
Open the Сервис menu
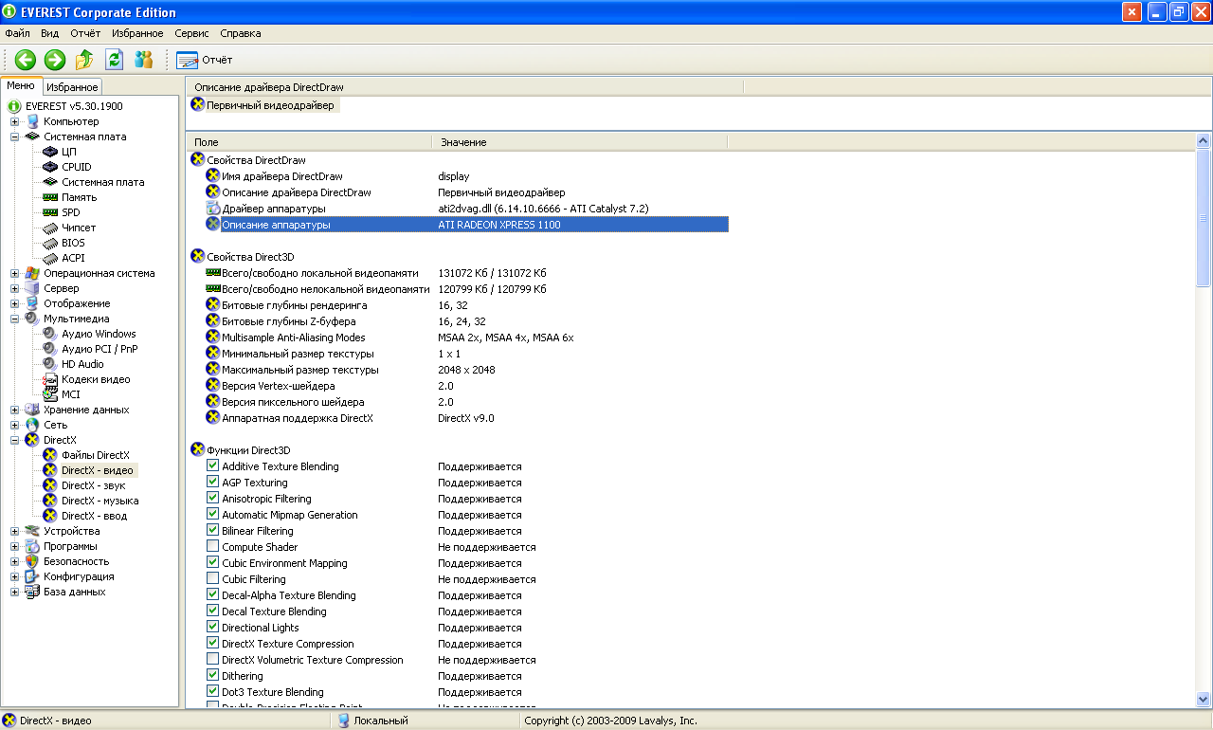point(191,33)
